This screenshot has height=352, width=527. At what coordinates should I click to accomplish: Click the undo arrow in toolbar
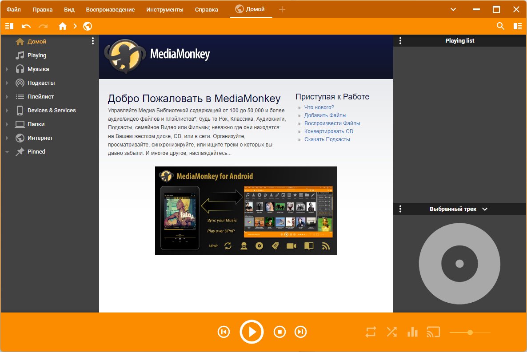[26, 26]
